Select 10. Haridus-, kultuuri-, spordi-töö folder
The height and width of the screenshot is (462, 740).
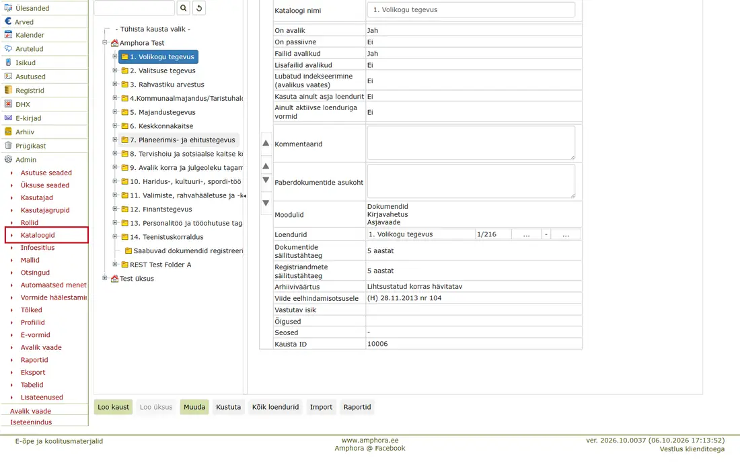pos(186,181)
